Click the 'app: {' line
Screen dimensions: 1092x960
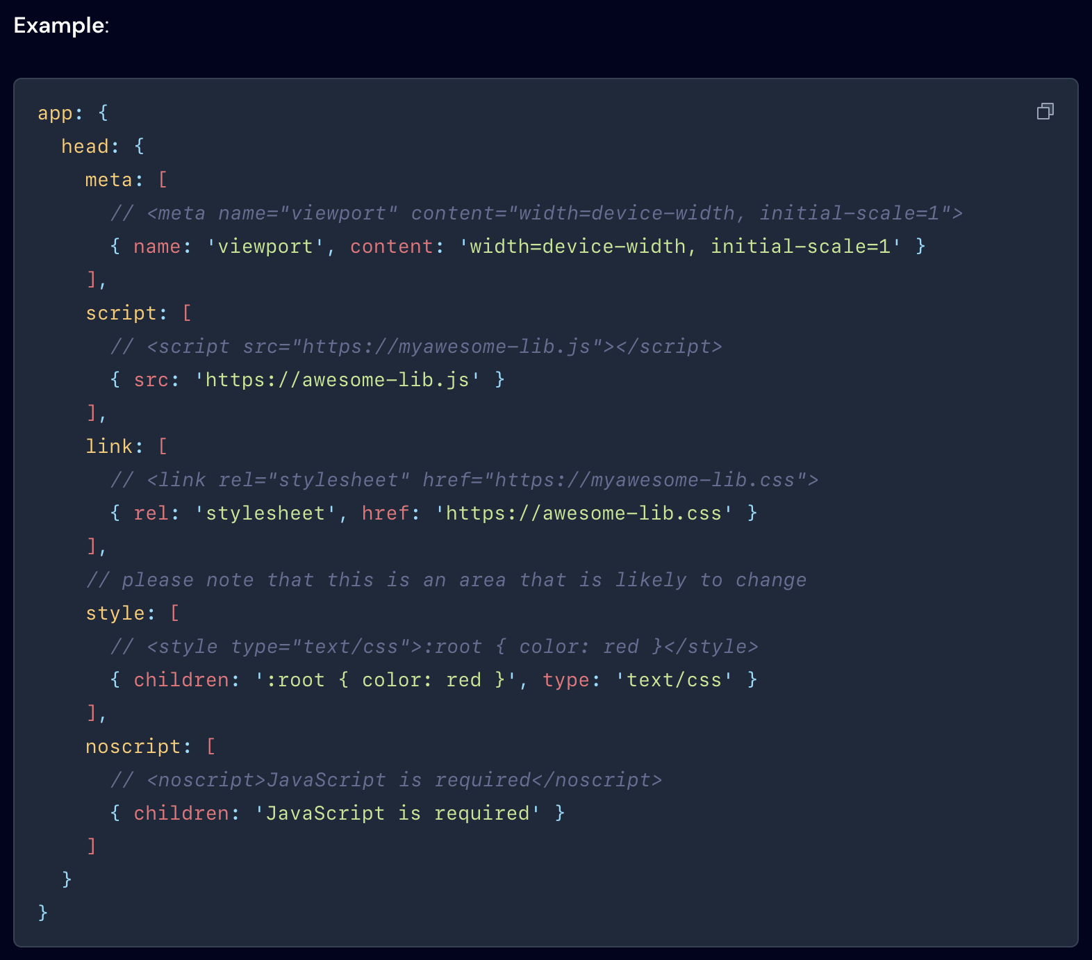73,113
